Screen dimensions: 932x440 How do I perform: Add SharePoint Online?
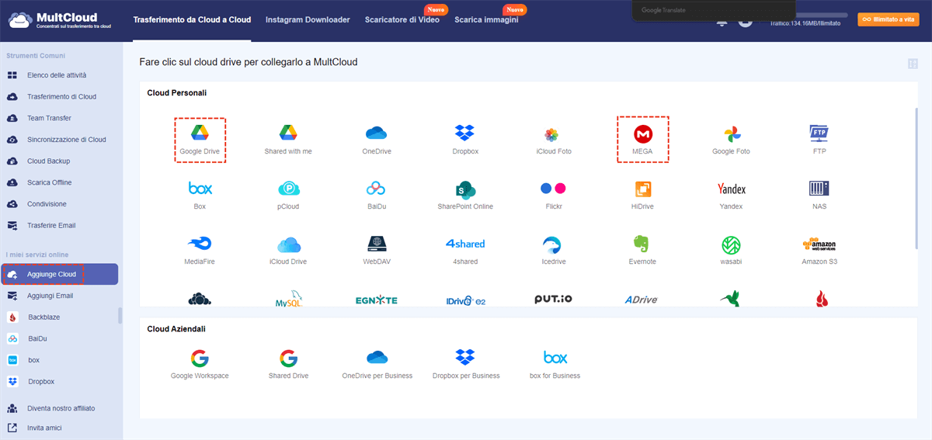(465, 189)
